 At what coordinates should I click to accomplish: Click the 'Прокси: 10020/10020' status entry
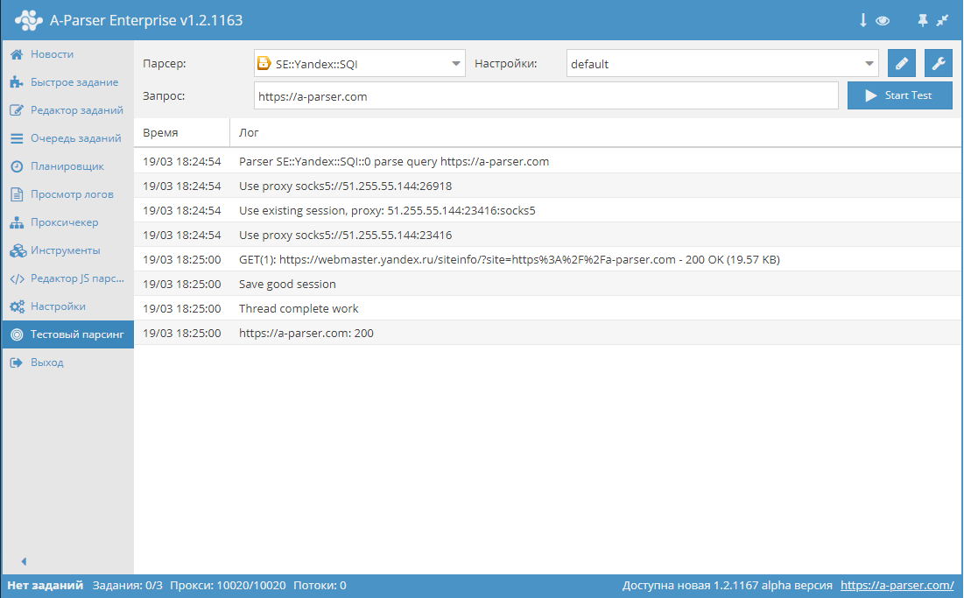pos(229,586)
